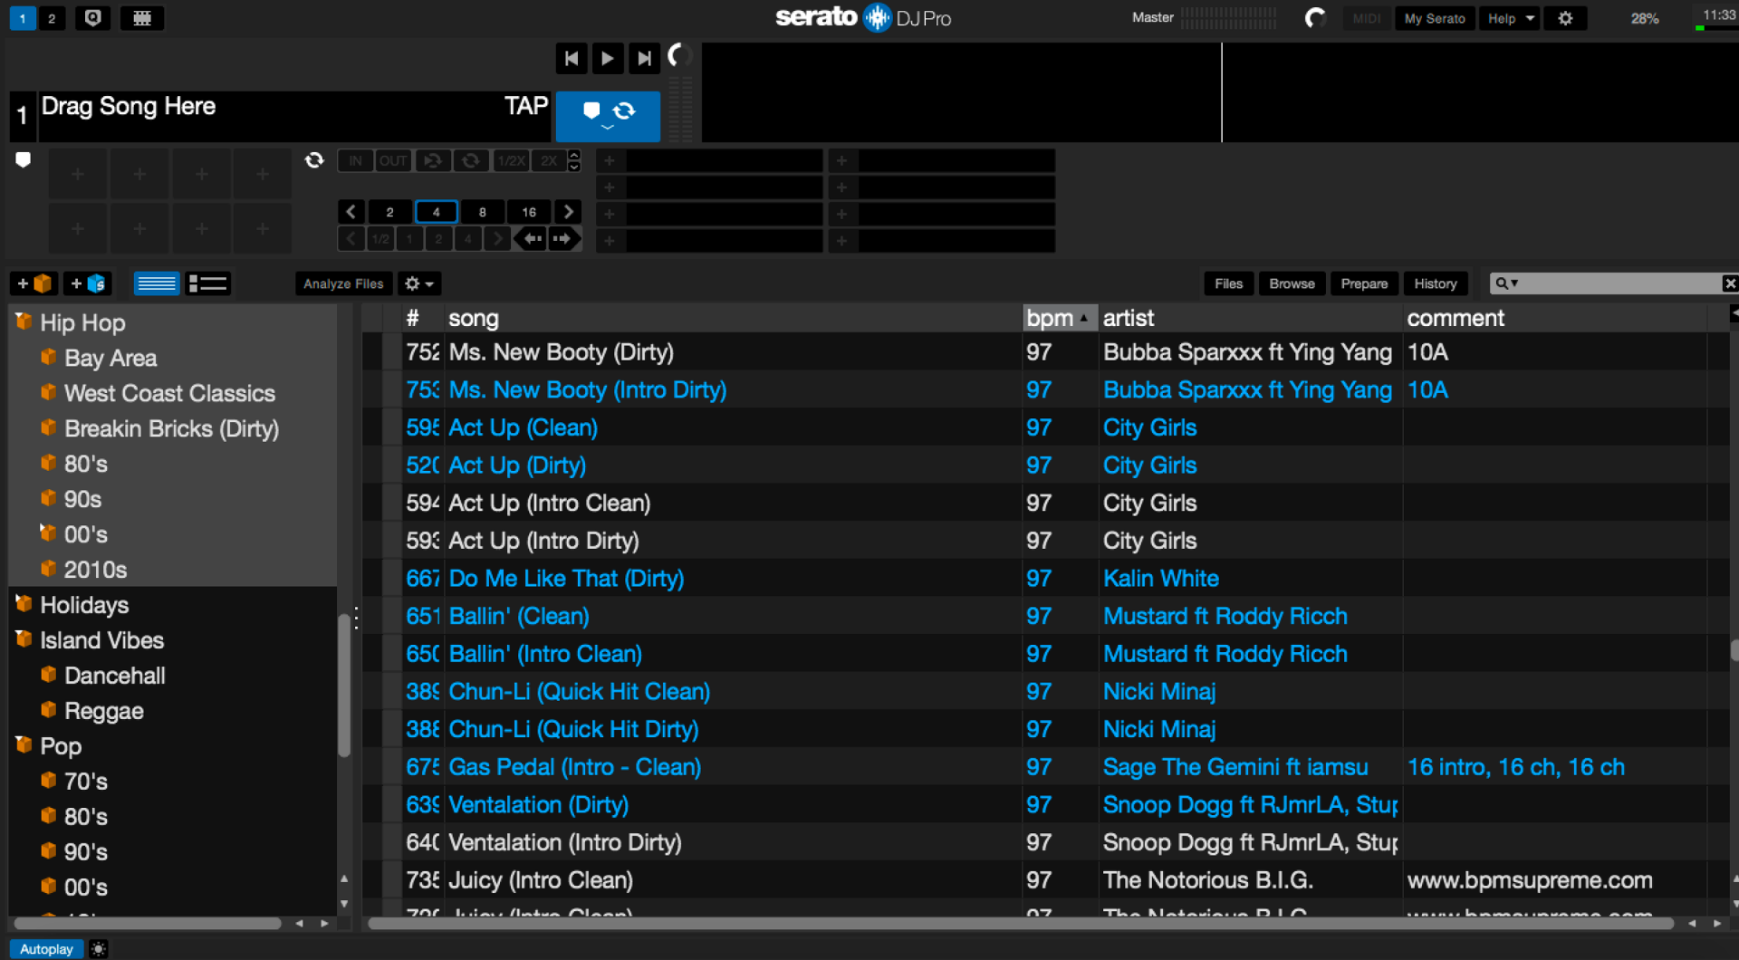Open the Prepare panel tab

click(1363, 283)
